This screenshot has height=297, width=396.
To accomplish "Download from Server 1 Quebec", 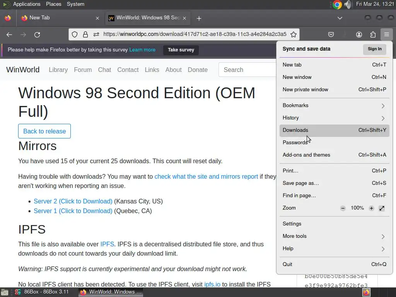I will pyautogui.click(x=73, y=211).
